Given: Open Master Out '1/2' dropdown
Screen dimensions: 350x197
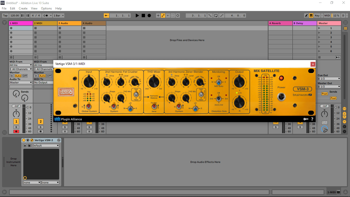Looking at the screenshot, I should (x=329, y=87).
